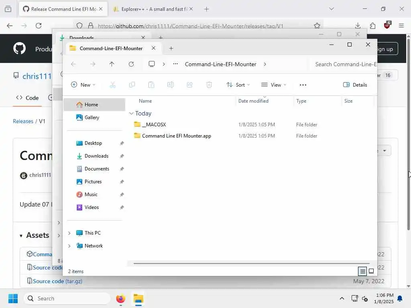
Task: Open the See more options ellipsis in toolbar
Action: tap(303, 85)
